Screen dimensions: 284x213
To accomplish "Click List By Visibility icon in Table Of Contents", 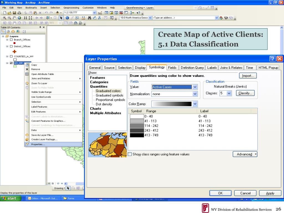I will coord(13,32).
